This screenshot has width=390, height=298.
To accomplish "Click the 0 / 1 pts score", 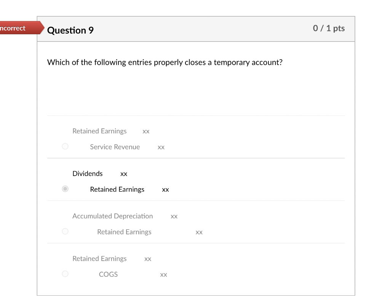I will pos(329,28).
